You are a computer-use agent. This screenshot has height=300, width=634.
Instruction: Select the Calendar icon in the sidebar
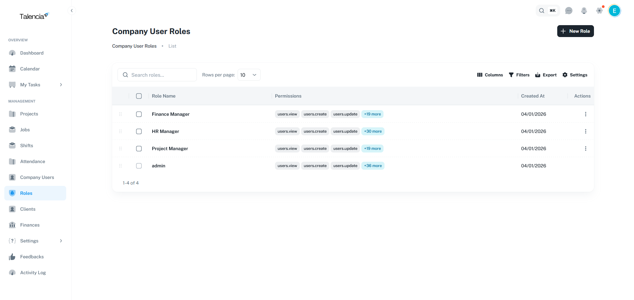coord(12,69)
